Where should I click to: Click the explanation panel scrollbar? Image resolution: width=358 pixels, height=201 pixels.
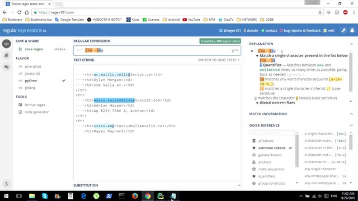point(351,72)
